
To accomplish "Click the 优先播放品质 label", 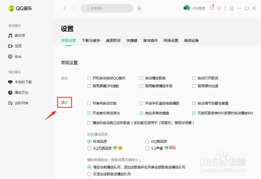I will [x=98, y=134].
